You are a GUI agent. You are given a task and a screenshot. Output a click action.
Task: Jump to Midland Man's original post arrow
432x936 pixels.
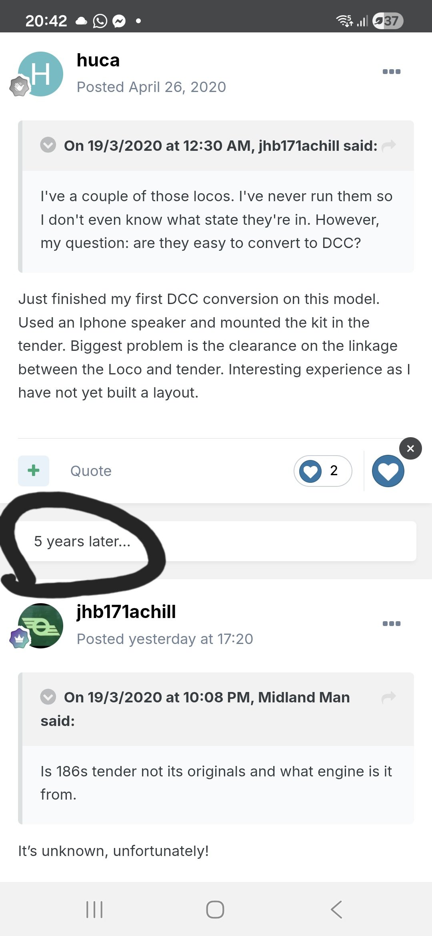[x=388, y=698]
